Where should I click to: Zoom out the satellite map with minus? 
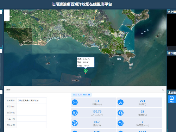coord(7,18)
